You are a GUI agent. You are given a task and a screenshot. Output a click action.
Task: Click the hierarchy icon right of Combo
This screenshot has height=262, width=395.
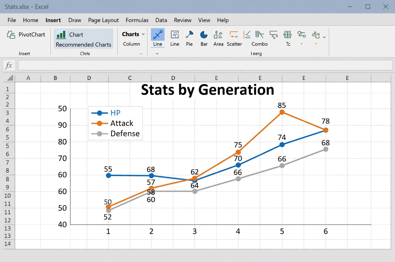[x=274, y=35]
